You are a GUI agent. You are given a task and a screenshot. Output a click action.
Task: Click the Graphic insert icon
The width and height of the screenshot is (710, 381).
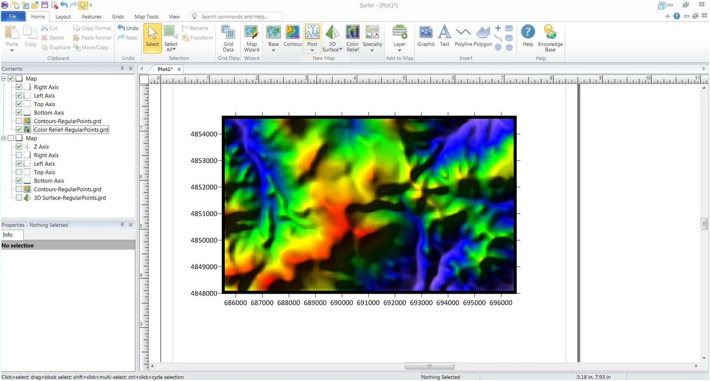tap(426, 36)
